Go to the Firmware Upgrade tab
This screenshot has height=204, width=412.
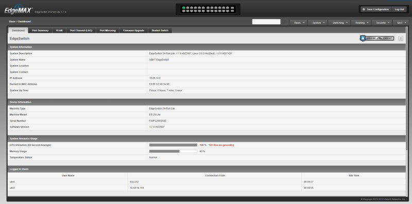pos(134,30)
